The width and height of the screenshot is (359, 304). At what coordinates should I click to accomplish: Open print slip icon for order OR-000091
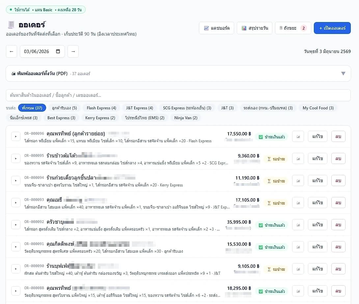tap(298, 247)
